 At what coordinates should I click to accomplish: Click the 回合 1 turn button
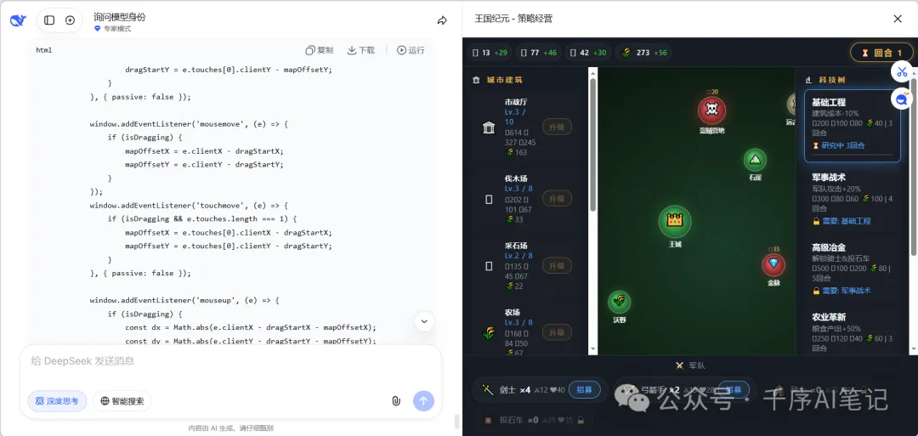tap(881, 53)
